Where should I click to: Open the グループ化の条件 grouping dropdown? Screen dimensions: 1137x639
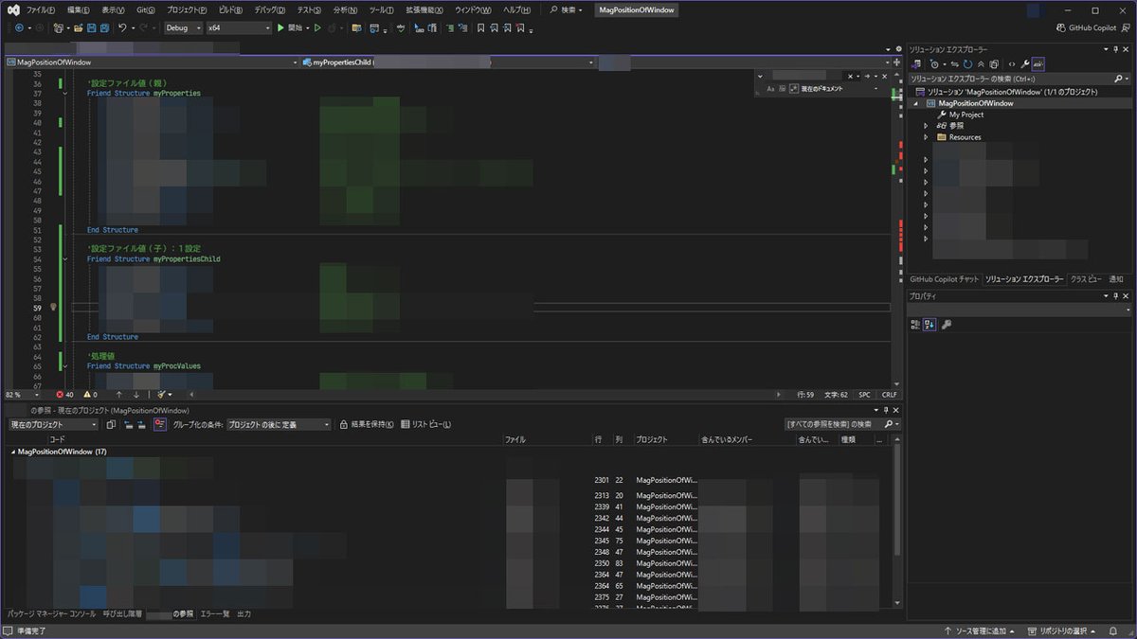coord(279,425)
